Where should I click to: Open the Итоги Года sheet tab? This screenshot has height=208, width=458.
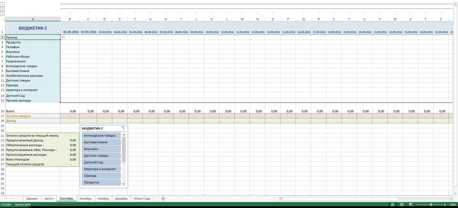pyautogui.click(x=141, y=198)
